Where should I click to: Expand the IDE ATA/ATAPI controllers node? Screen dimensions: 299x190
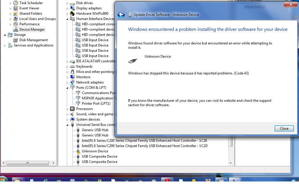pyautogui.click(x=67, y=61)
